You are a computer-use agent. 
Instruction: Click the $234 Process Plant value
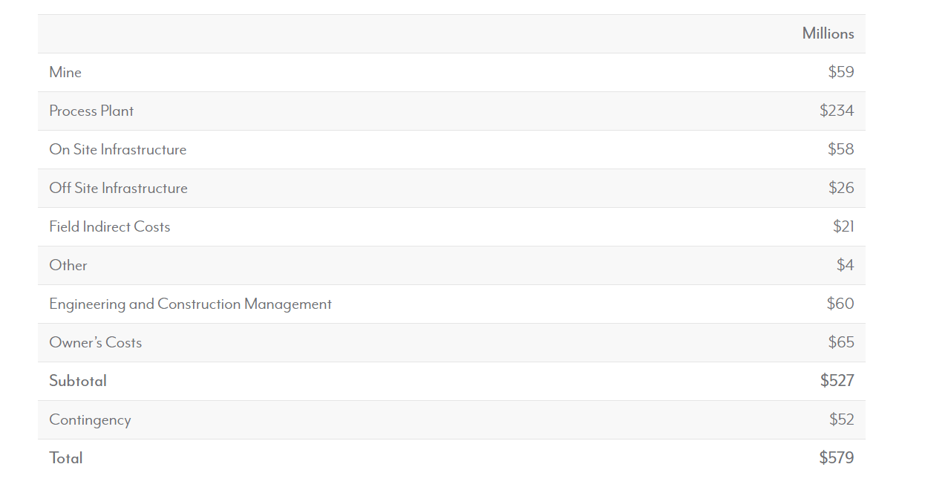(837, 111)
